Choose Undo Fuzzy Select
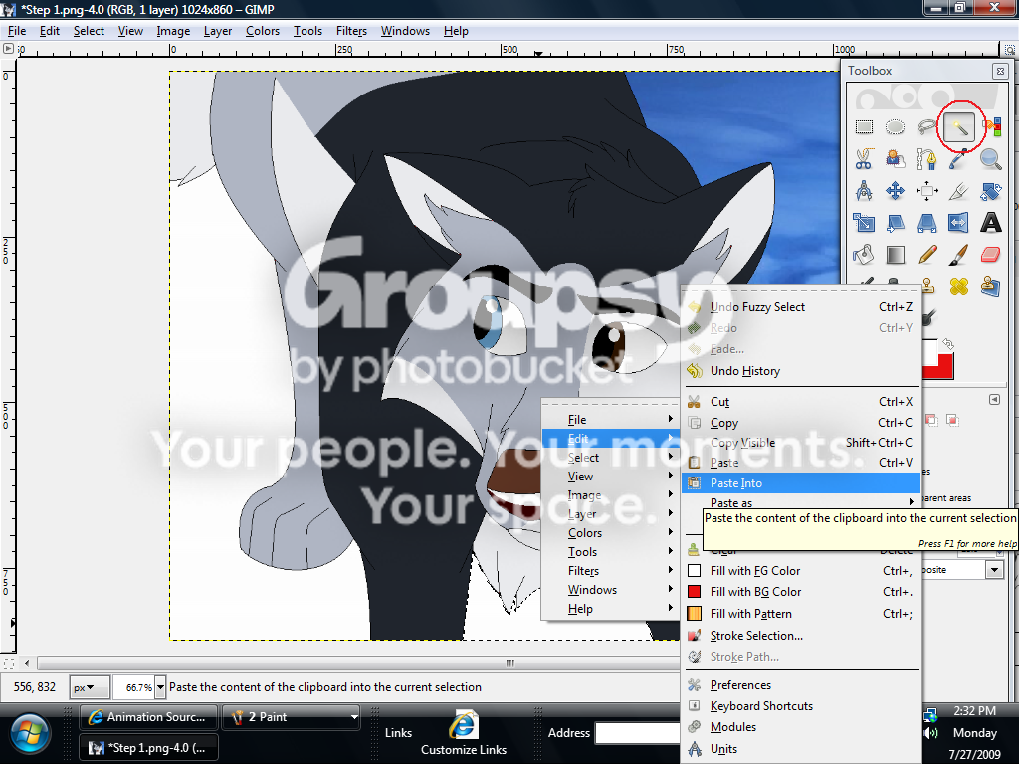 (x=801, y=307)
